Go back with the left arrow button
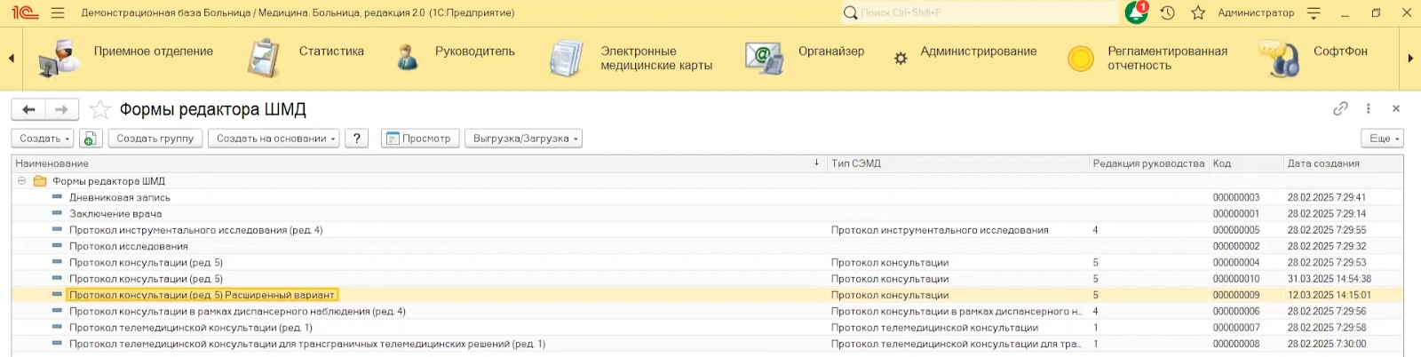The image size is (1421, 357). [28, 109]
